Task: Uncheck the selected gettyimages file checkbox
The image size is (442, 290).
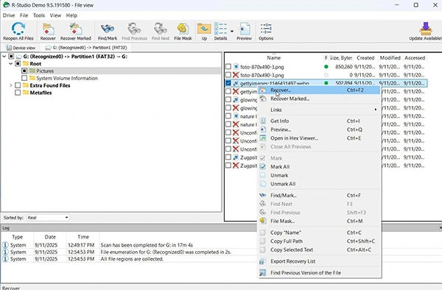Action: pyautogui.click(x=228, y=83)
